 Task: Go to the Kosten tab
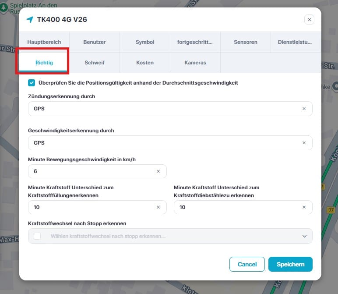click(x=145, y=63)
